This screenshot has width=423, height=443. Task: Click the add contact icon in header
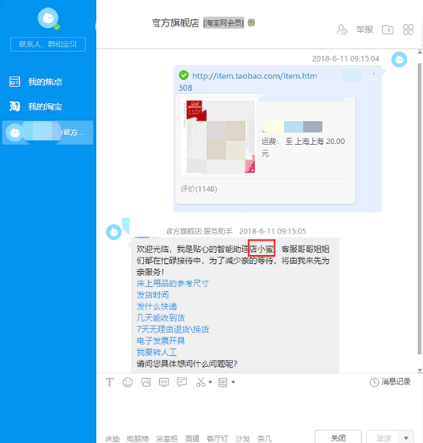(342, 30)
